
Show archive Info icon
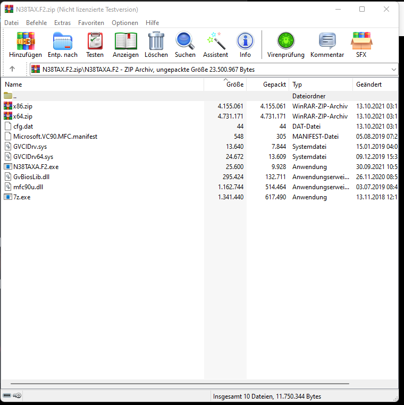tap(245, 41)
